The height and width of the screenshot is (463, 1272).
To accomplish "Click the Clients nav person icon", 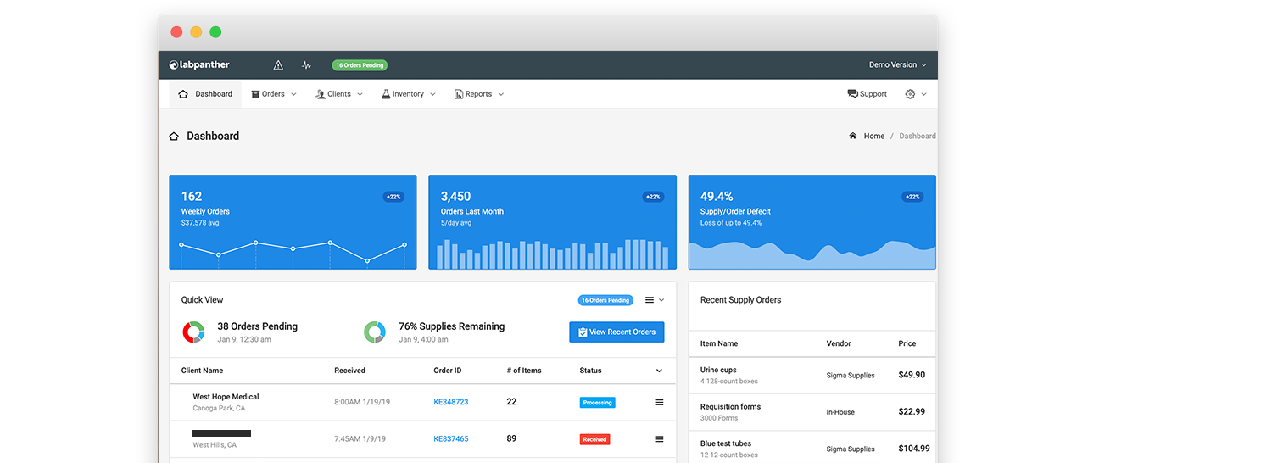I will tap(321, 94).
